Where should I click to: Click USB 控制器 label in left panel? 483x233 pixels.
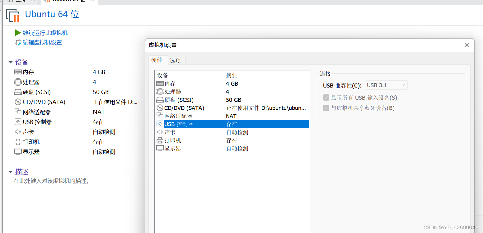pyautogui.click(x=37, y=122)
